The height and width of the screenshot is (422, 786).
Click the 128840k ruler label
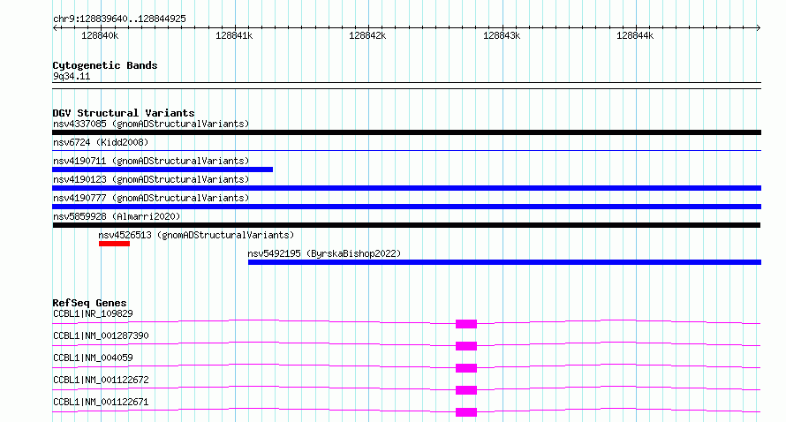pos(100,35)
